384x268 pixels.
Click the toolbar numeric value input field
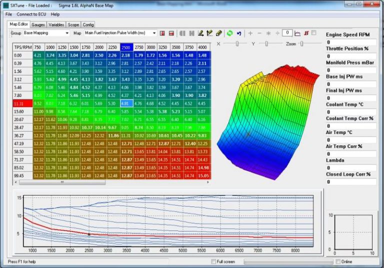(x=287, y=33)
